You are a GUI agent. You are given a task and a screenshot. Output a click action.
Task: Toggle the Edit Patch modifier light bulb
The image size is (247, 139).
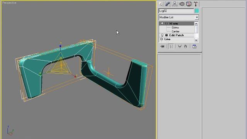(162, 35)
